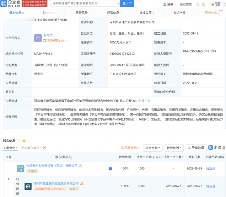The width and height of the screenshot is (226, 197).
Task: Open 怡亚通 related link in second row
Action: click(211, 186)
